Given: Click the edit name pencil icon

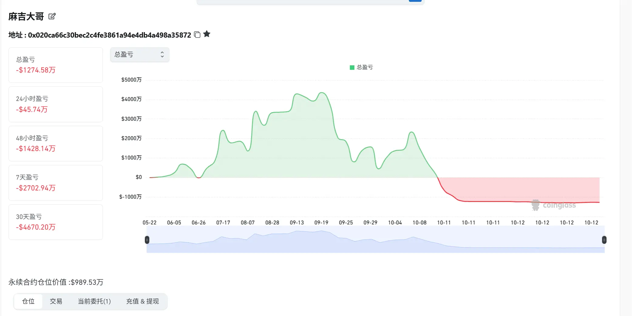Looking at the screenshot, I should pyautogui.click(x=52, y=16).
